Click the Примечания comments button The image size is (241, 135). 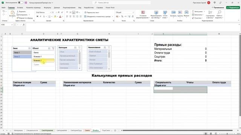click(218, 7)
